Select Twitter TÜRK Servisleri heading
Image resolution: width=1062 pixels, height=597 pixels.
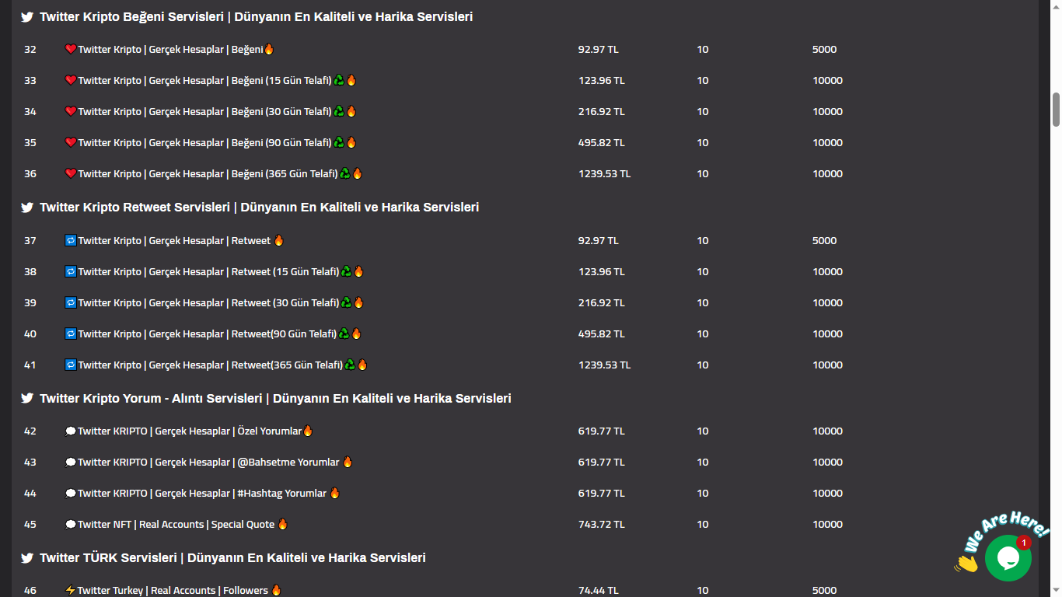click(x=232, y=558)
